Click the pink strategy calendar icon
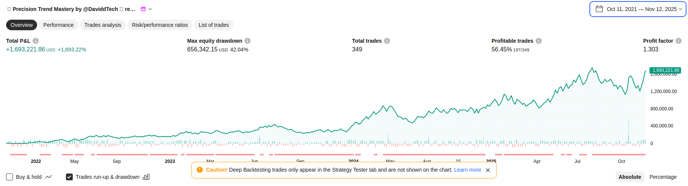688x186 pixels. (143, 9)
